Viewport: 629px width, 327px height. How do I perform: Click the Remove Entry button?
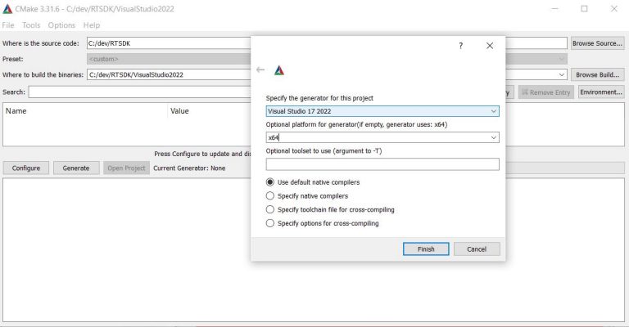[546, 92]
